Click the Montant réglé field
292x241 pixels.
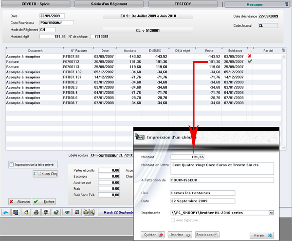53,37
